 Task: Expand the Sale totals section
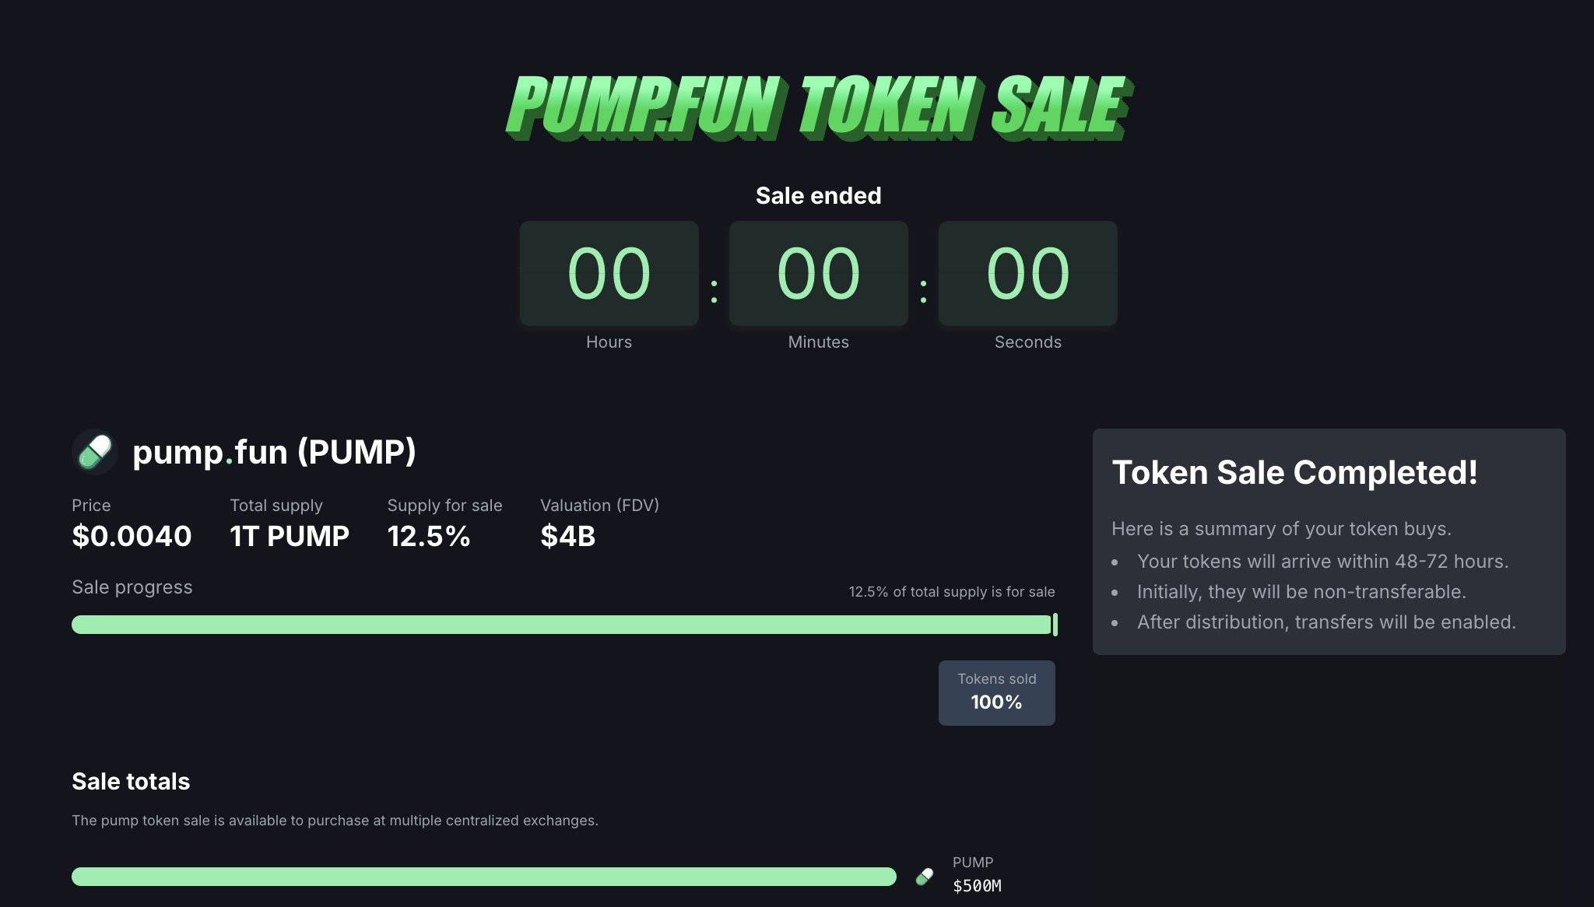point(131,781)
